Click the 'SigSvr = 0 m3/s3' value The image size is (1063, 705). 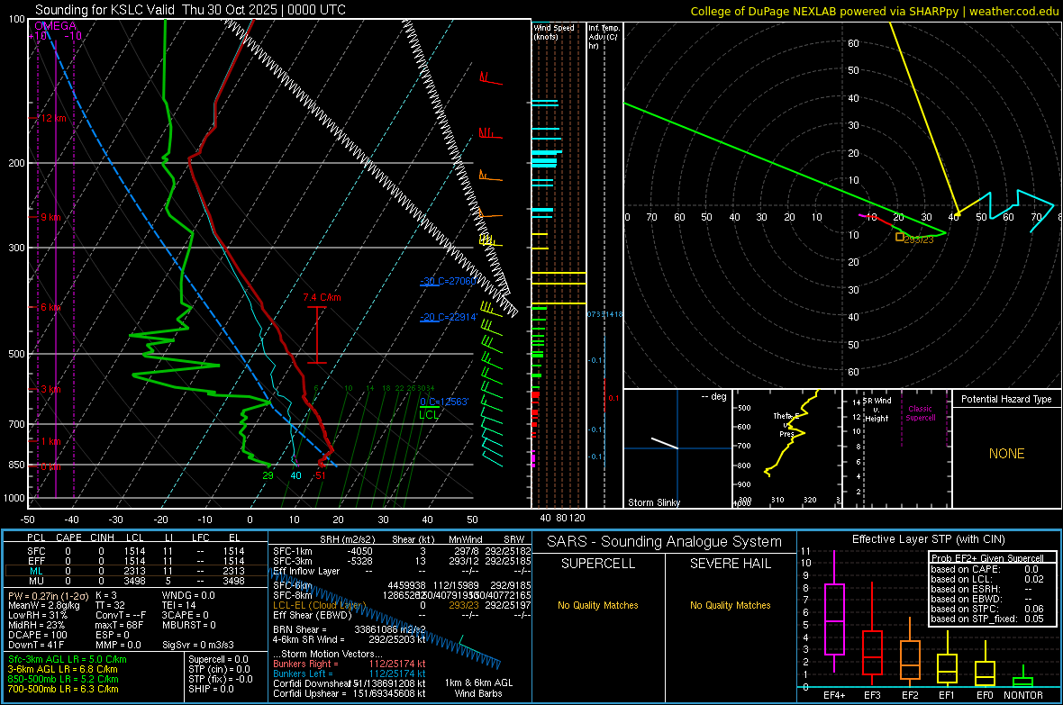click(x=198, y=646)
